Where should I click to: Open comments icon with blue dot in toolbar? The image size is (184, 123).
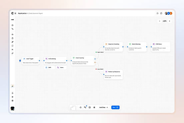[85, 107]
